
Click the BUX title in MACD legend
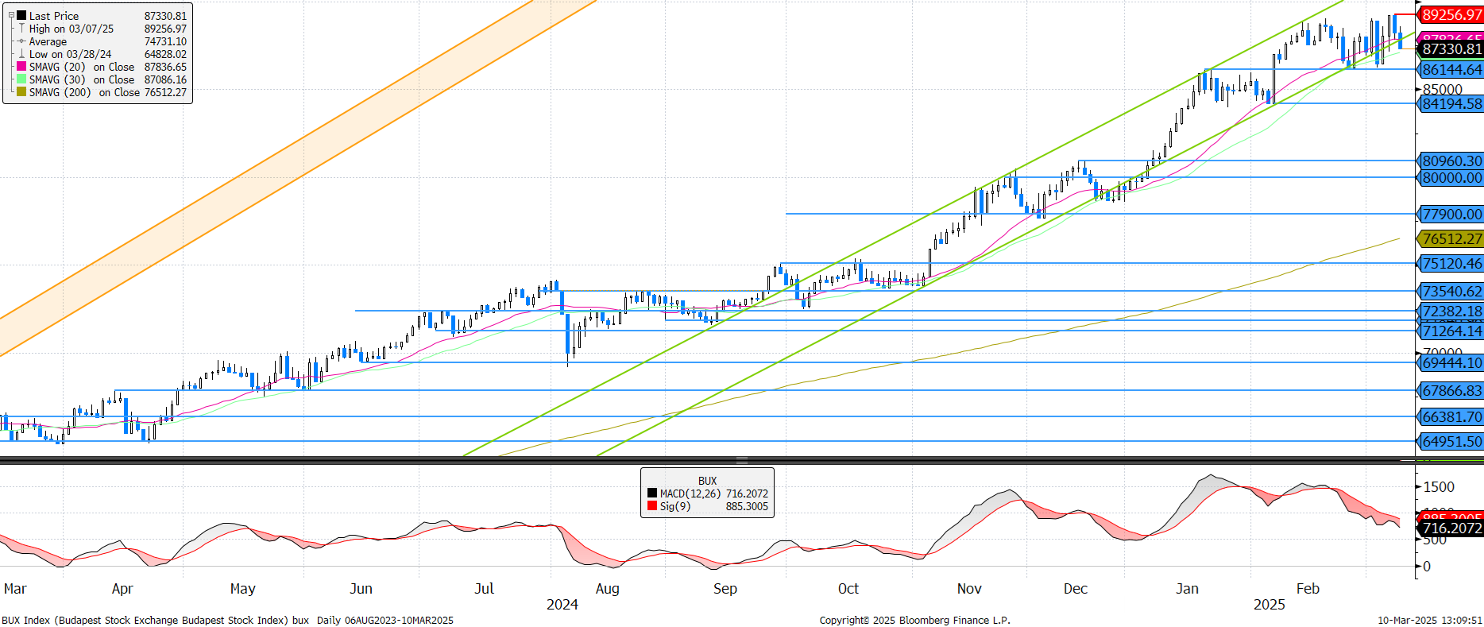point(707,481)
